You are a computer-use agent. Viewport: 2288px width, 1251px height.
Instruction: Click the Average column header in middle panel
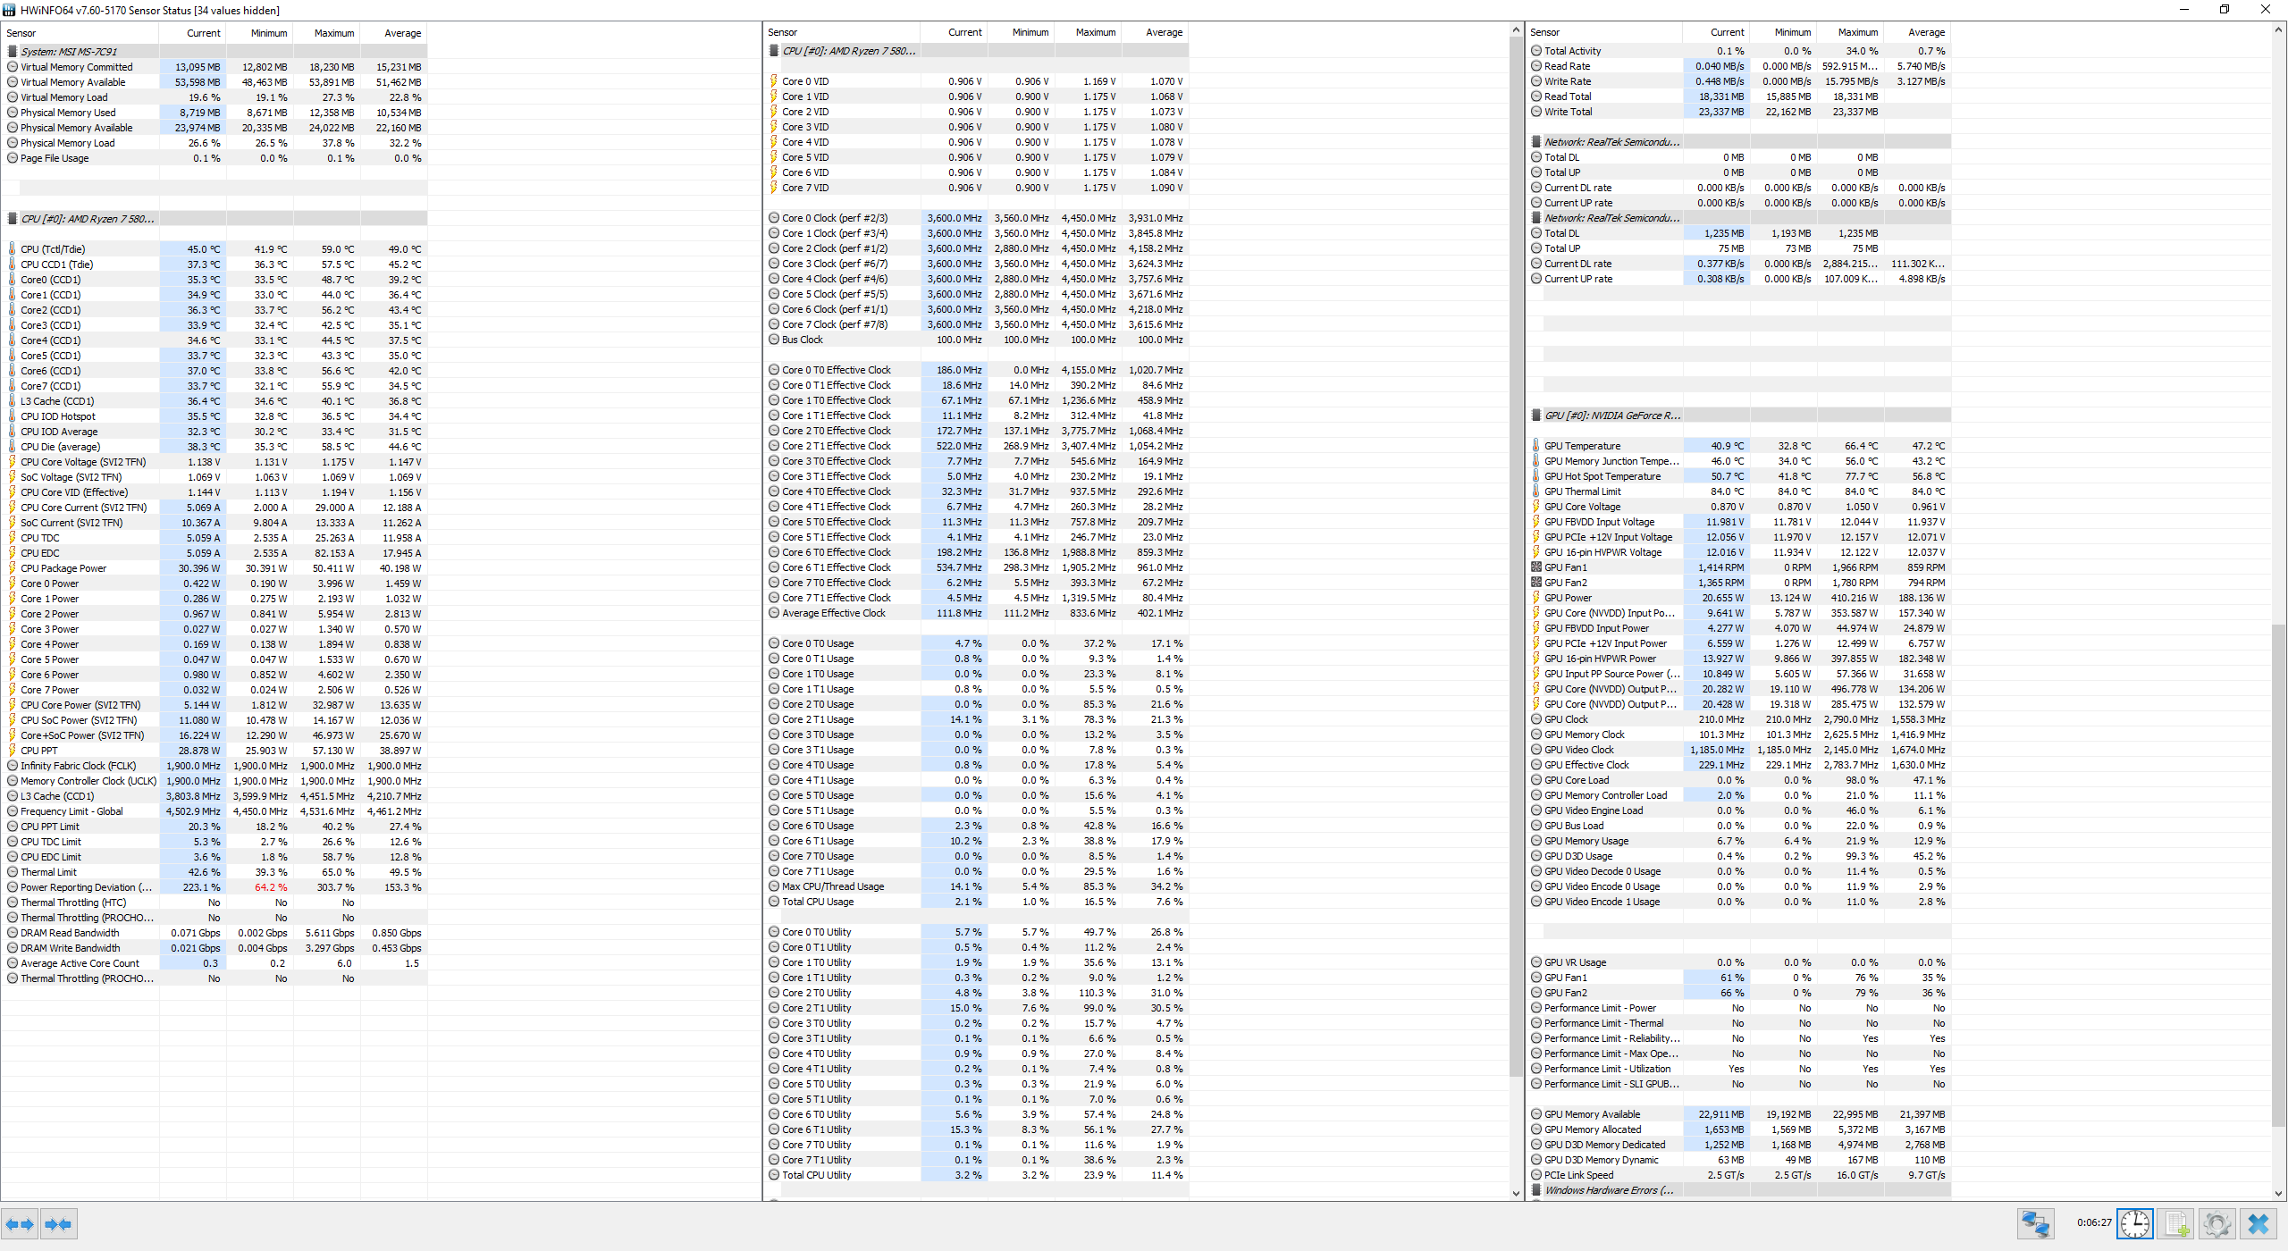[x=1163, y=32]
